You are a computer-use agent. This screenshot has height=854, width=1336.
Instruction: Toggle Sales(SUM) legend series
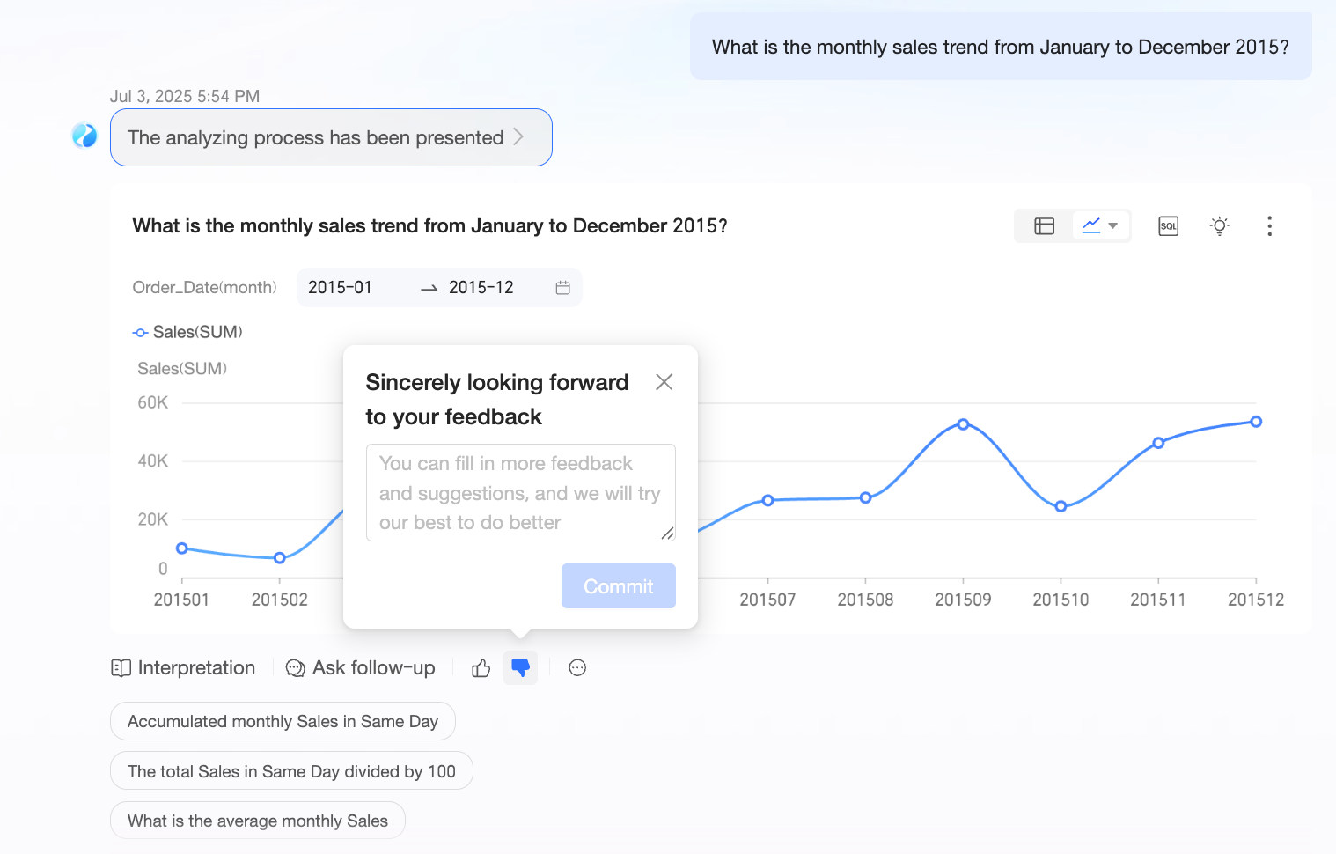tap(187, 332)
